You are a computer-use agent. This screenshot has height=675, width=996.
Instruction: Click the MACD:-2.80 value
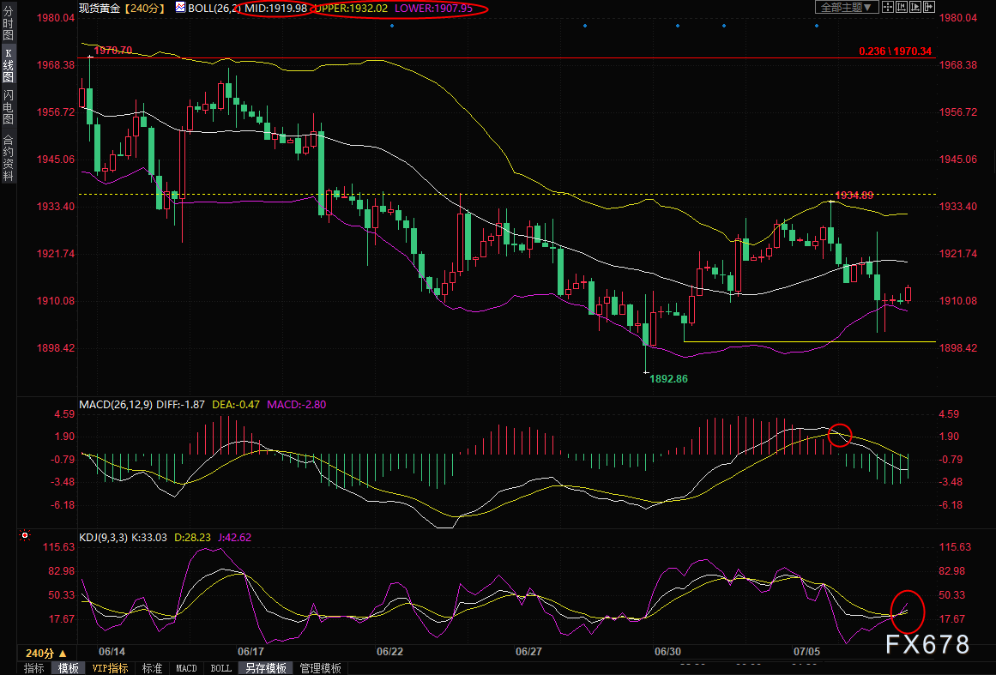tap(297, 405)
